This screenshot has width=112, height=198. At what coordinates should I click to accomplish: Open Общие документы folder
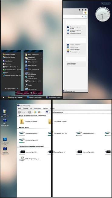coord(29,121)
